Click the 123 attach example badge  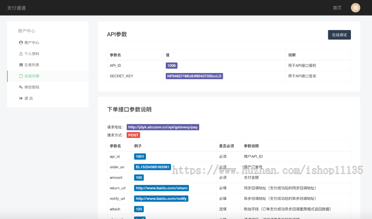pyautogui.click(x=139, y=209)
